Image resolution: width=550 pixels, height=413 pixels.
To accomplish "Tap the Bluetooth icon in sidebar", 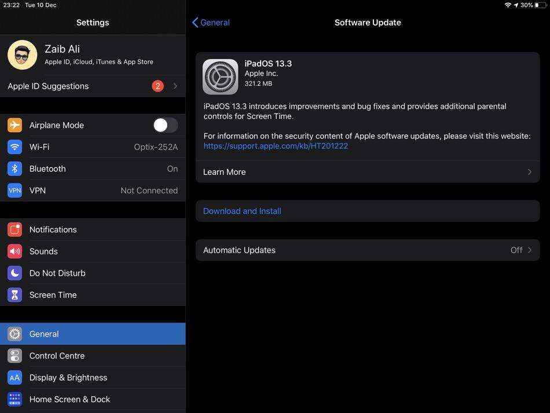I will pos(14,169).
